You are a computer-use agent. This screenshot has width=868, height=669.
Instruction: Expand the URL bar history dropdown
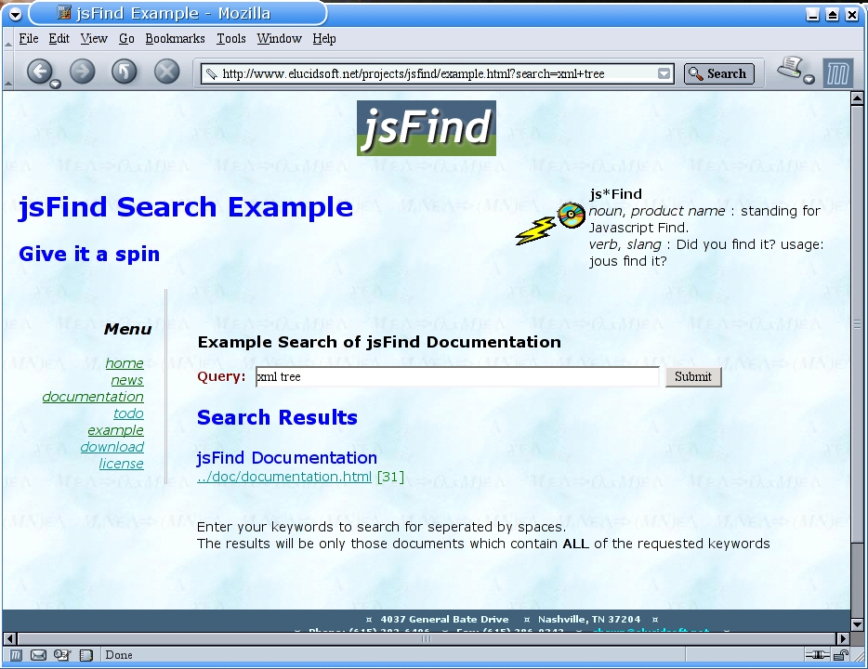click(x=664, y=73)
